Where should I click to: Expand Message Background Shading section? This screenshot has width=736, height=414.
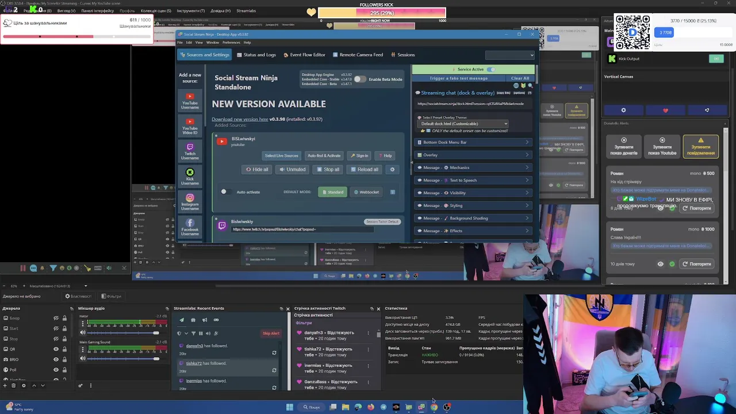[x=473, y=218]
